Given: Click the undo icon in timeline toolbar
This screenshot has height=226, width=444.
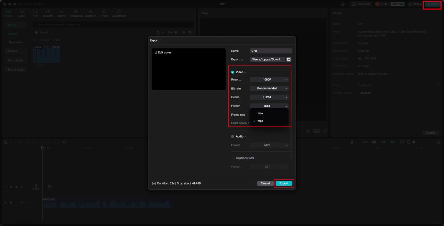Looking at the screenshot, I should pyautogui.click(x=20, y=142).
